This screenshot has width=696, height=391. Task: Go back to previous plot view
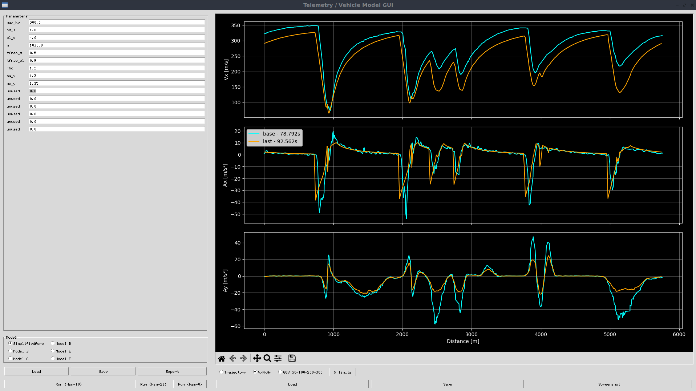[233, 358]
